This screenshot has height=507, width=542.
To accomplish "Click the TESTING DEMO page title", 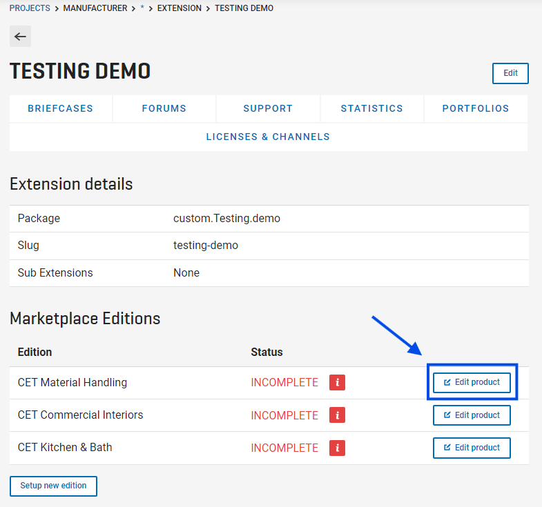I will click(80, 71).
